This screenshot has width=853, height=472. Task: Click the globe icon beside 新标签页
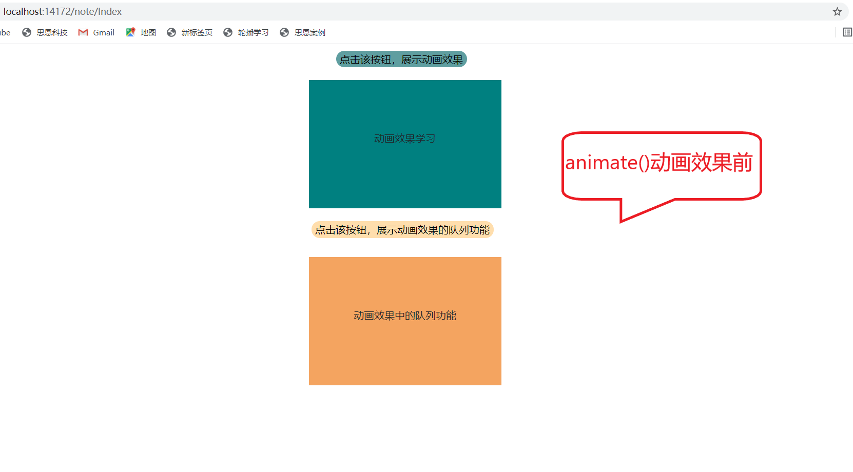pos(171,32)
